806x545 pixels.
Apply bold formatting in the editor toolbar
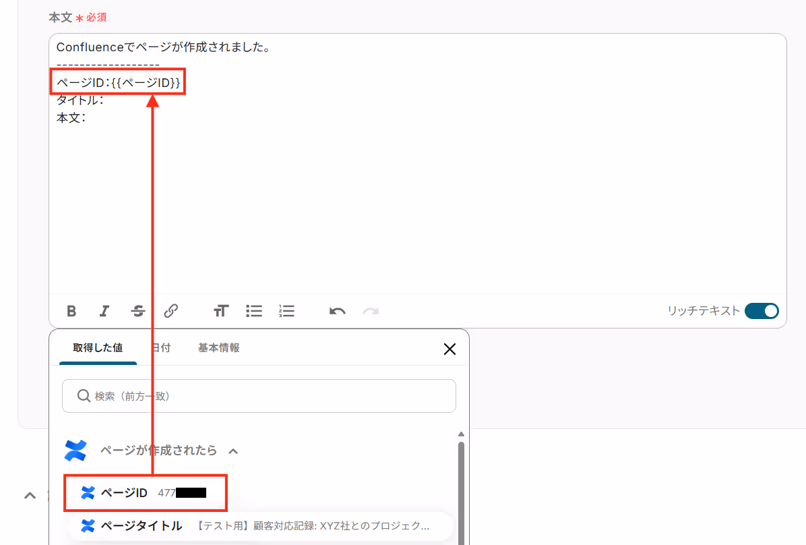point(71,311)
